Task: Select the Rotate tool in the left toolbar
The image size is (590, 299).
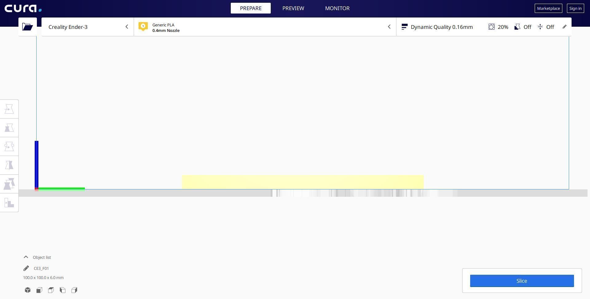Action: (x=9, y=146)
